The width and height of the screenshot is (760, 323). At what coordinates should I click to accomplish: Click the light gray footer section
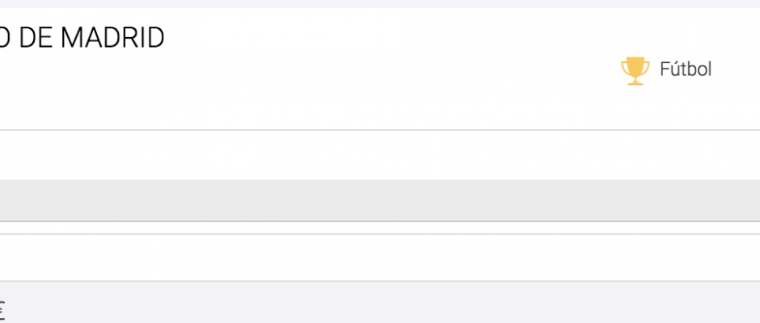[380, 302]
